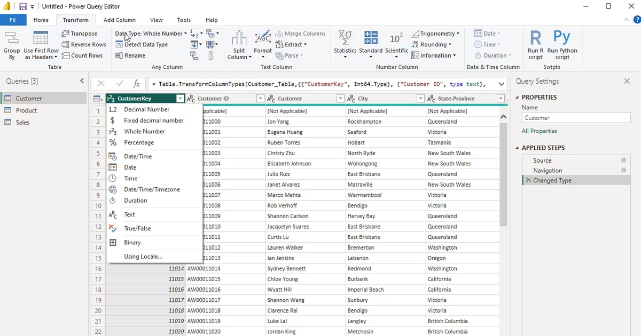
Task: Click the Rename column button
Action: tap(130, 55)
